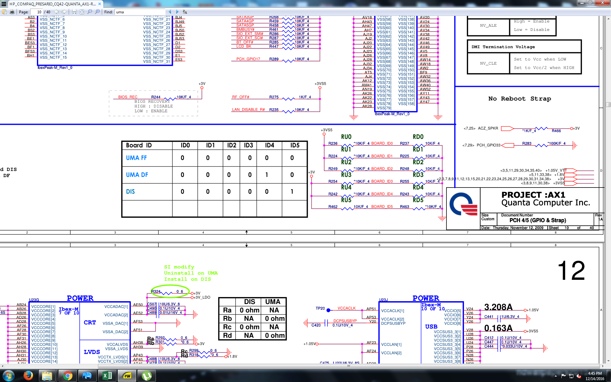Print the document using printer icon
611x382 pixels.
(x=12, y=12)
